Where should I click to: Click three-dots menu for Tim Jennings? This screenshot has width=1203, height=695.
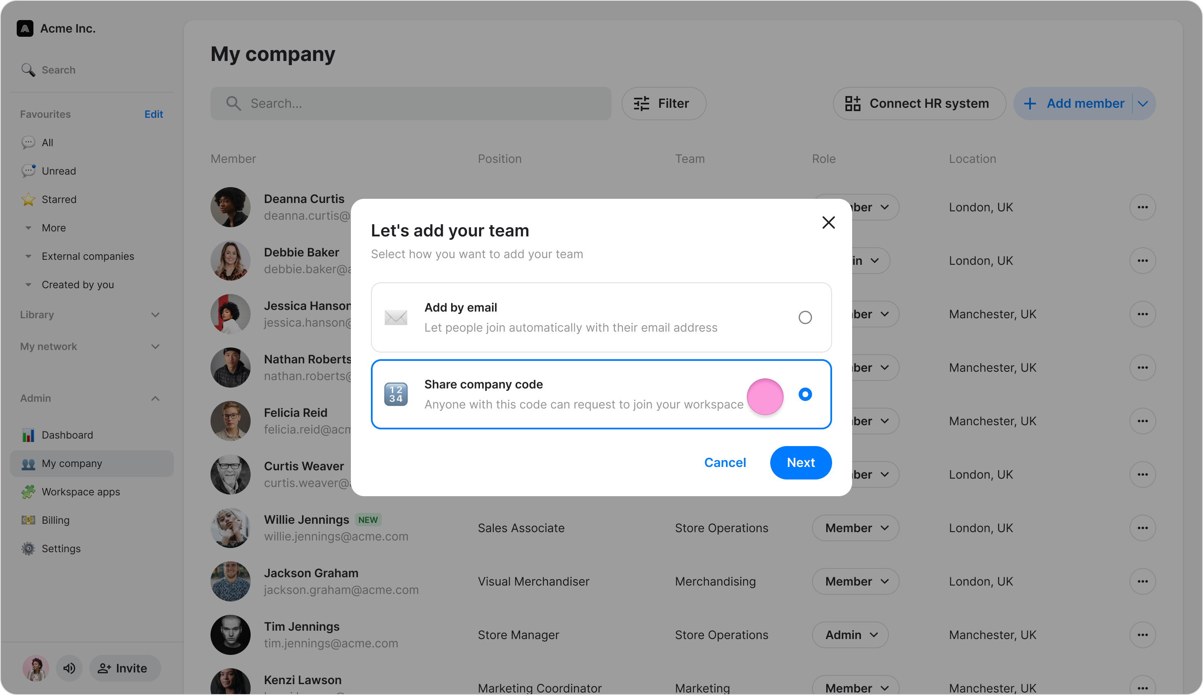1142,635
